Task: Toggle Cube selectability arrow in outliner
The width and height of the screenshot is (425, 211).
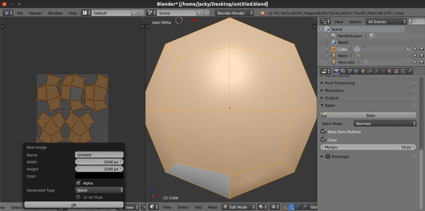Action: click(415, 49)
